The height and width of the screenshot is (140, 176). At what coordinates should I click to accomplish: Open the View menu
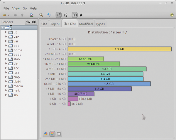16,8
